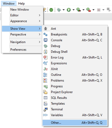Click the green Run toolbar icon
Viewport: 112px width, 128px height.
point(69,10)
